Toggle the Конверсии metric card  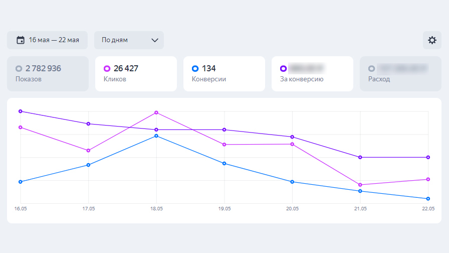tap(224, 74)
